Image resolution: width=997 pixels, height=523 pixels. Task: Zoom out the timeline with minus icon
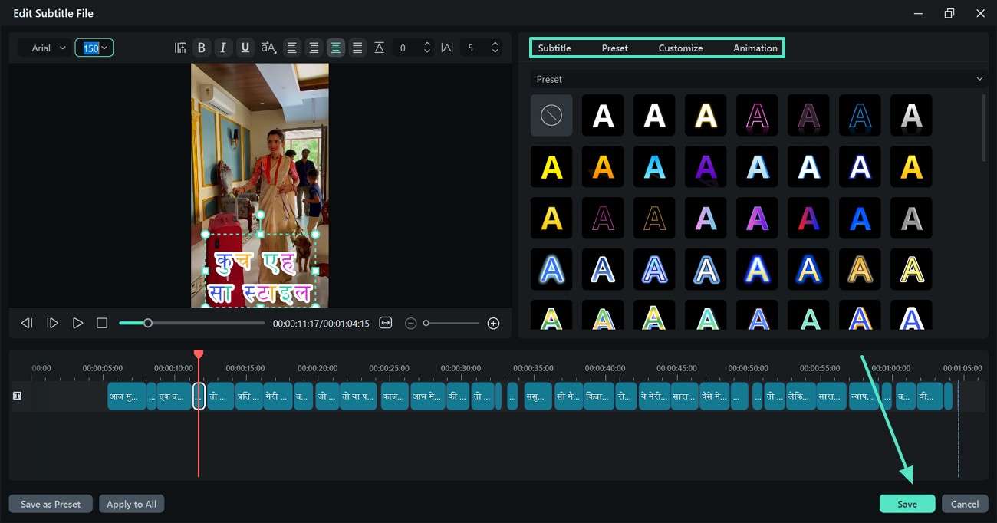pyautogui.click(x=410, y=323)
